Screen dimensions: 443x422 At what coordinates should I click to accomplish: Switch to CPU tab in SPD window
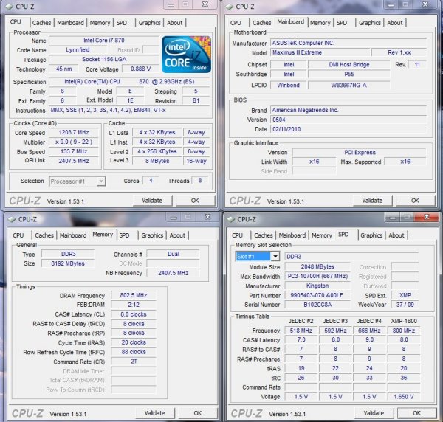[237, 235]
